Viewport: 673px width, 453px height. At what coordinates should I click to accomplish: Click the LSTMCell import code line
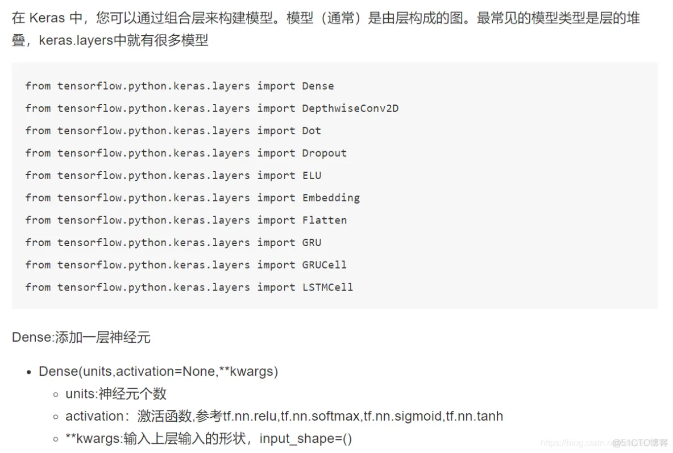click(x=189, y=287)
